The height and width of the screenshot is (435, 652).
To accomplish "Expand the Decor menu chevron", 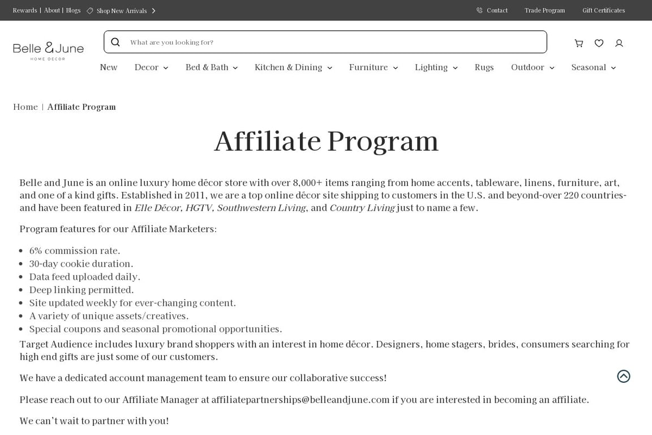I will [165, 68].
